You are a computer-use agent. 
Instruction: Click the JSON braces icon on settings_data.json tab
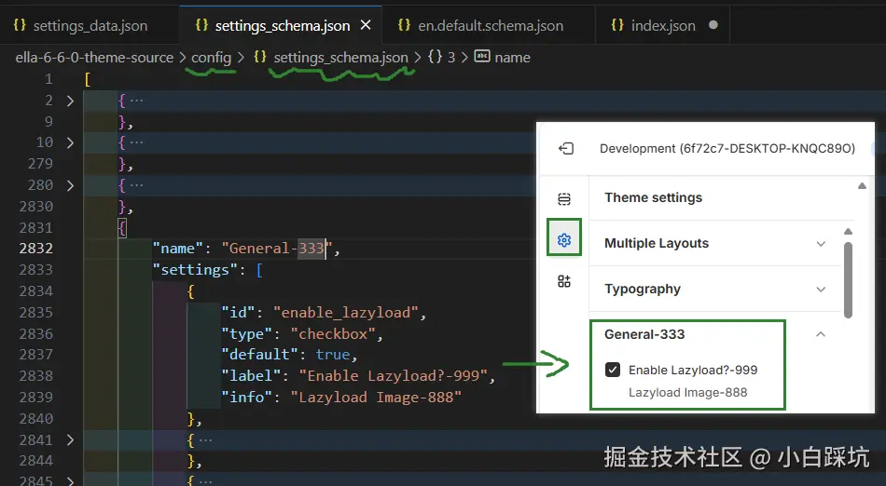point(20,25)
